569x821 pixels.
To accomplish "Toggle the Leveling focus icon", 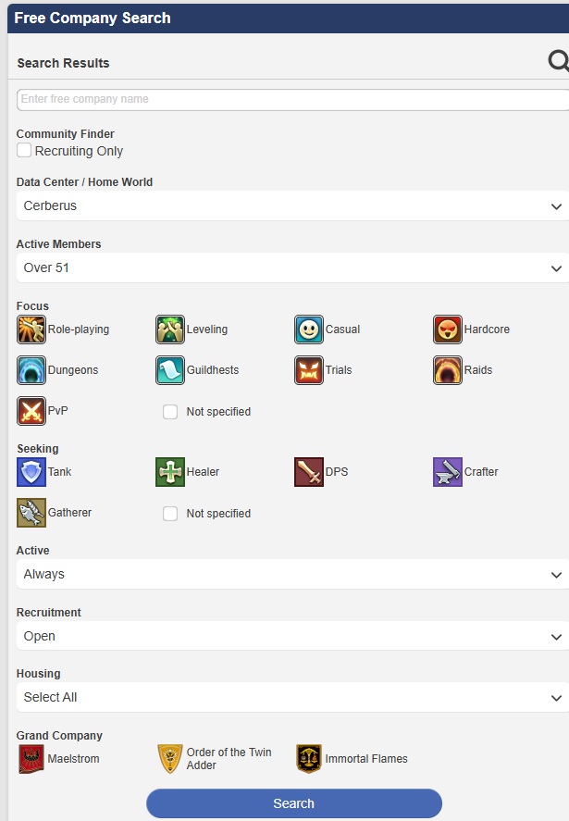I will (170, 330).
